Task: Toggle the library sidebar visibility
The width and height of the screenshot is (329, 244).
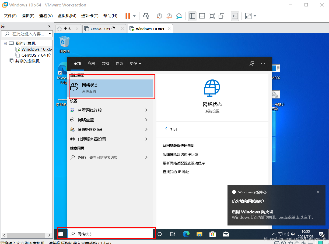Action: pyautogui.click(x=192, y=16)
